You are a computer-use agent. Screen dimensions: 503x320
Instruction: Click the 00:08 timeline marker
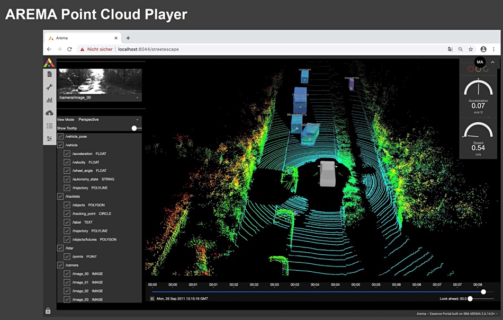click(478, 285)
